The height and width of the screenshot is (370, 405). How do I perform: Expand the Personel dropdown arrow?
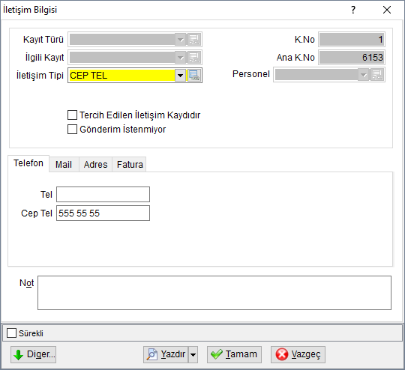[364, 75]
